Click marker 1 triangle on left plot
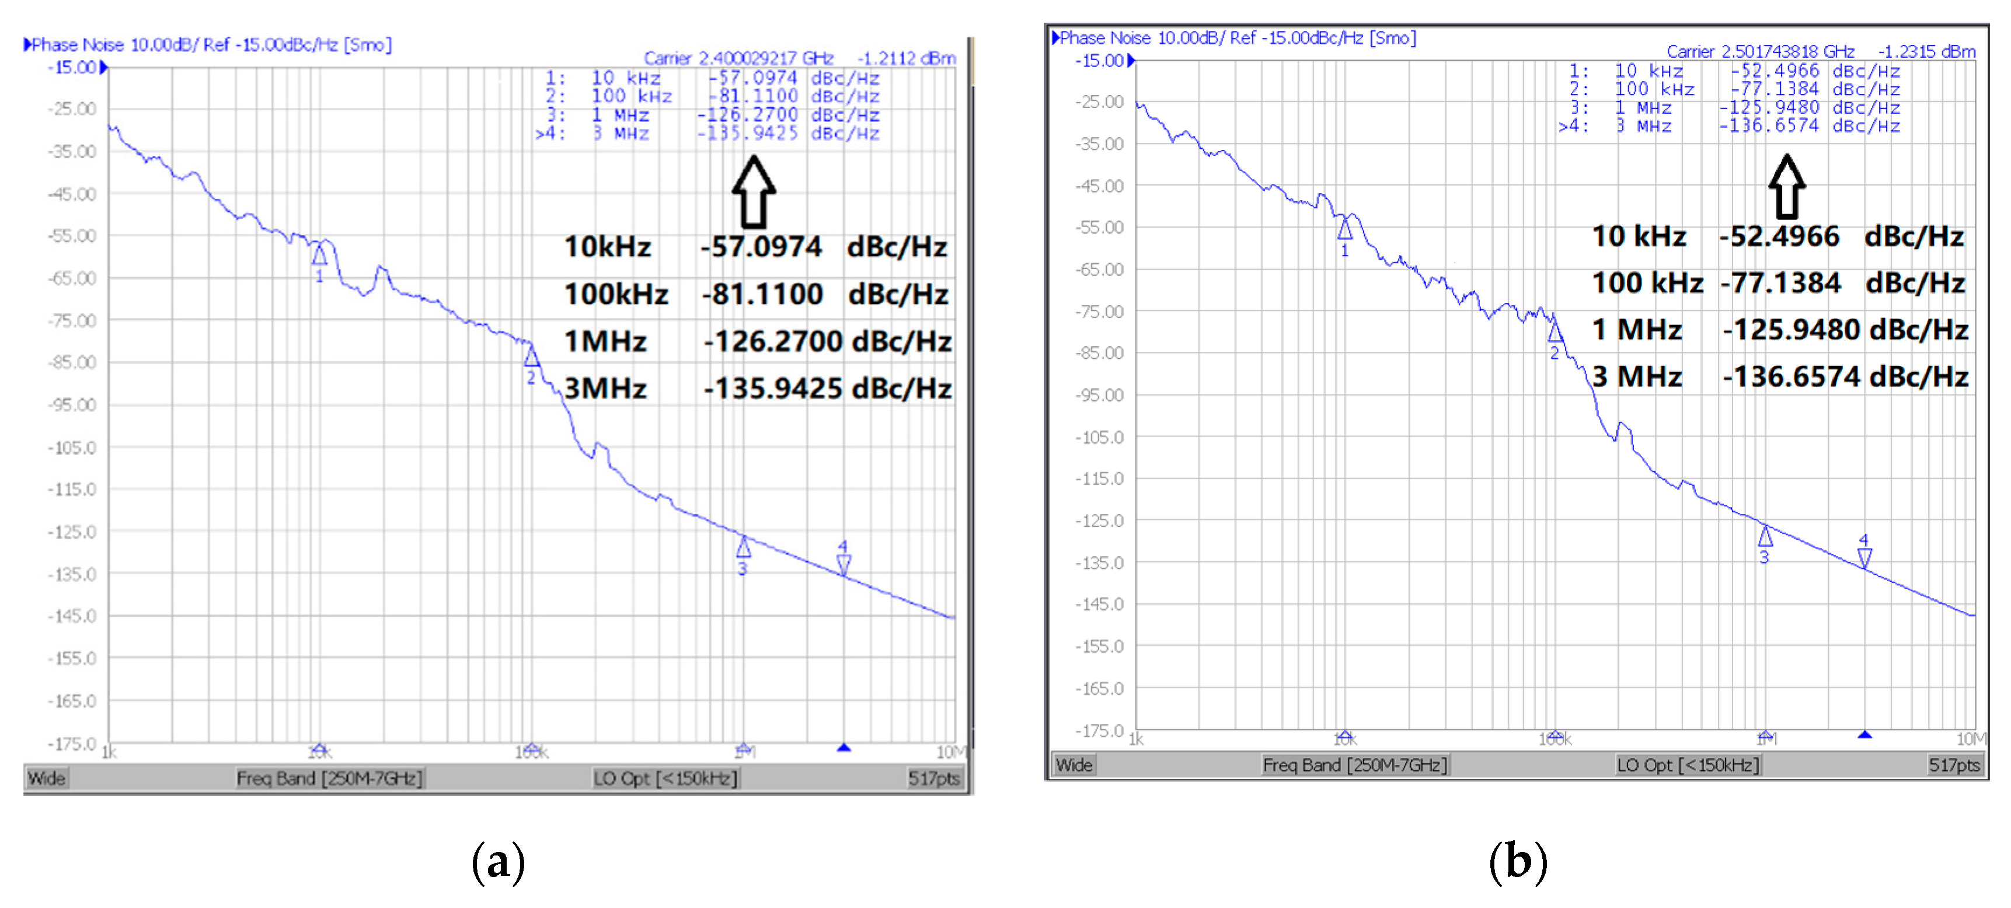Screen dimensions: 2011x908 coord(319,255)
